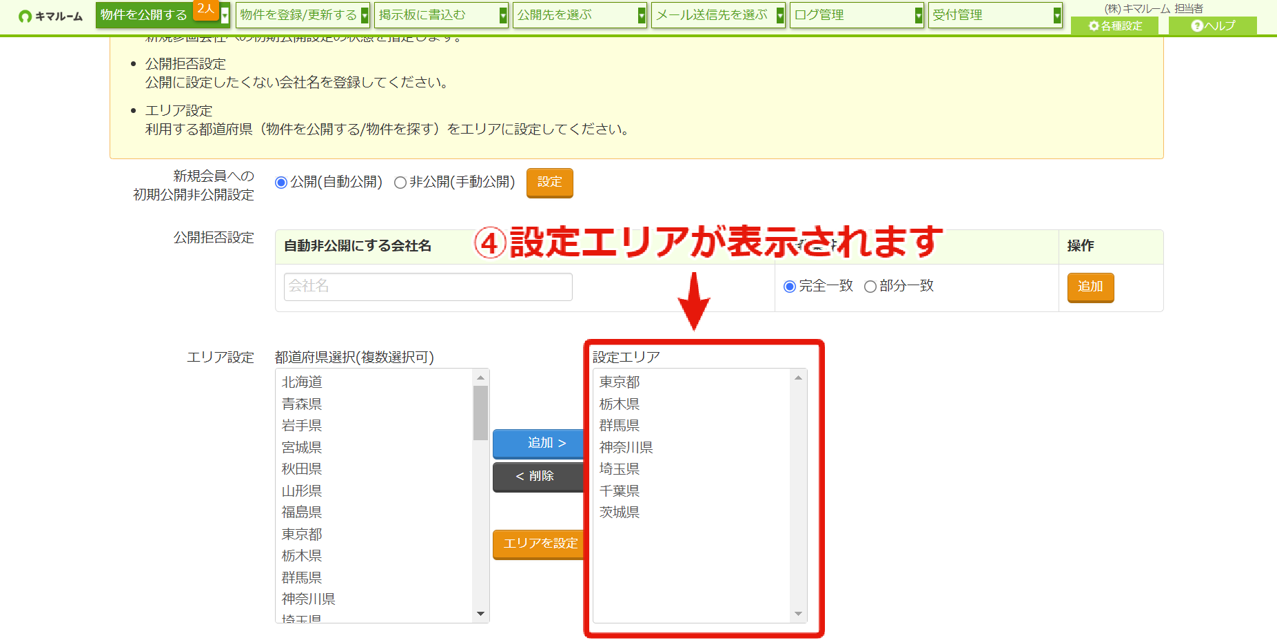Click the エリアを設定 button
This screenshot has height=640, width=1277.
(539, 544)
